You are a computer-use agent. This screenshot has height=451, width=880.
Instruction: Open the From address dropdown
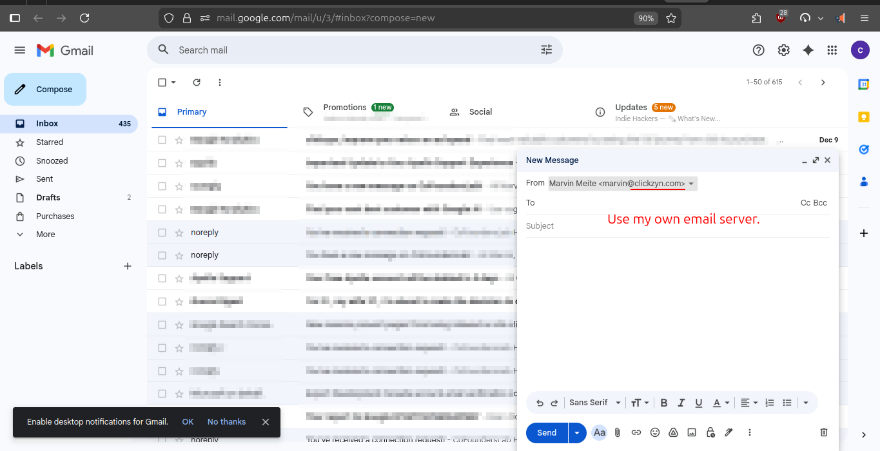pos(691,184)
